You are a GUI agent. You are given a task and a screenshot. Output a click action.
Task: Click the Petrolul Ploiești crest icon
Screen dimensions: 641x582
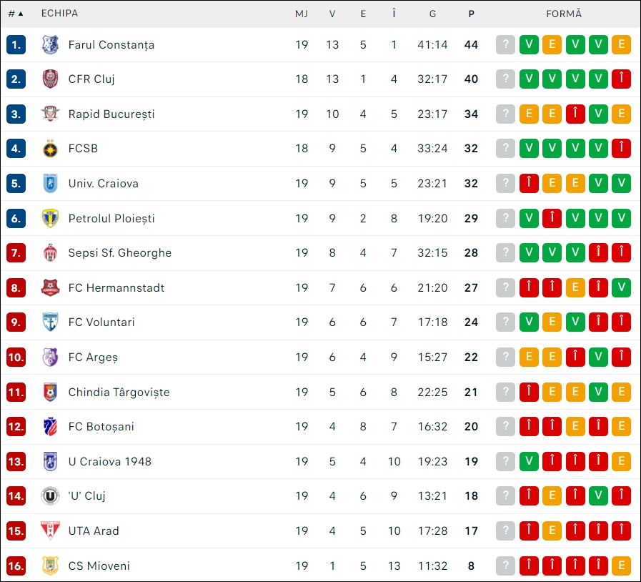pyautogui.click(x=50, y=218)
